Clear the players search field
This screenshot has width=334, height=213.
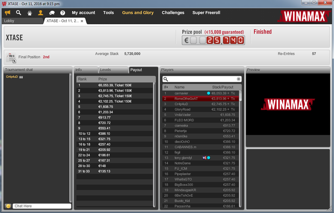239,79
